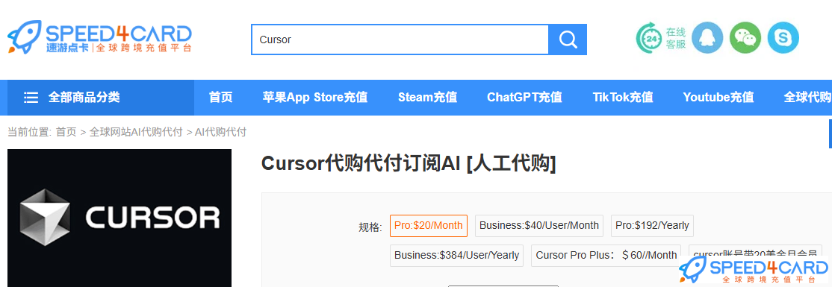Click the magnifier search button
The width and height of the screenshot is (832, 287).
coord(568,40)
